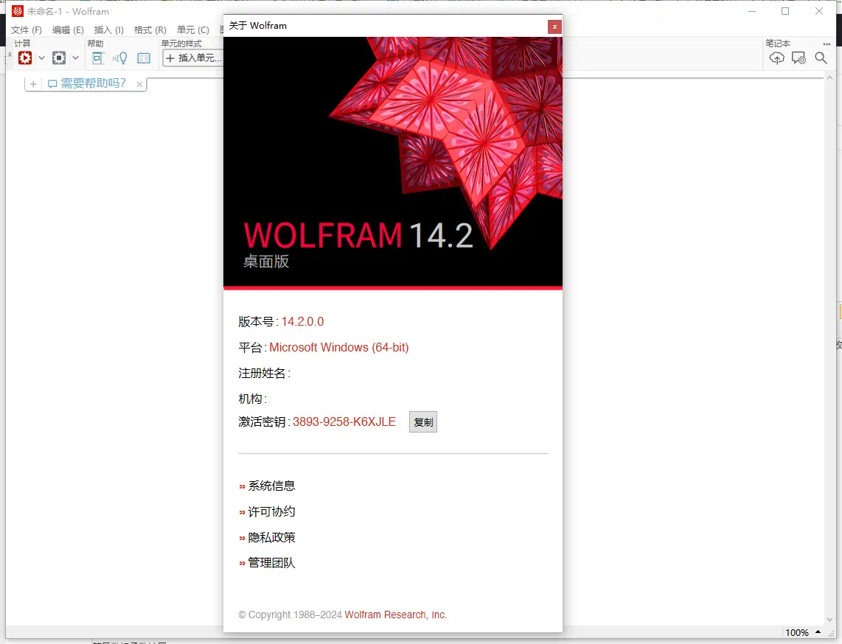Click the magnifier search icon in toolbar

(821, 58)
